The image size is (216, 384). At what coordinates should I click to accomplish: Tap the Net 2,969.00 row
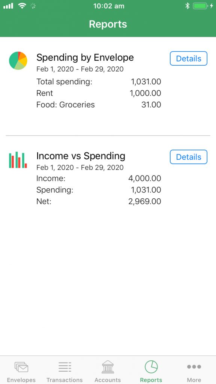pos(99,201)
